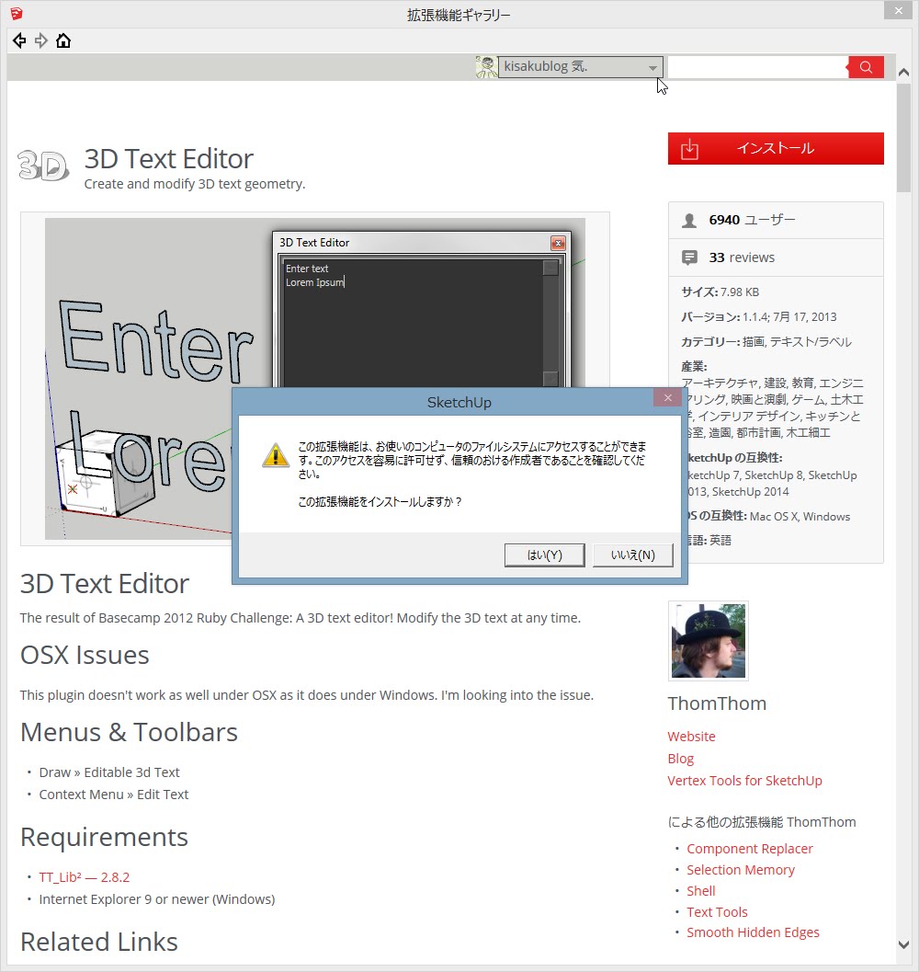Screen dimensions: 919x972
Task: Click the 3D Text Editor logo icon
Action: pyautogui.click(x=43, y=166)
